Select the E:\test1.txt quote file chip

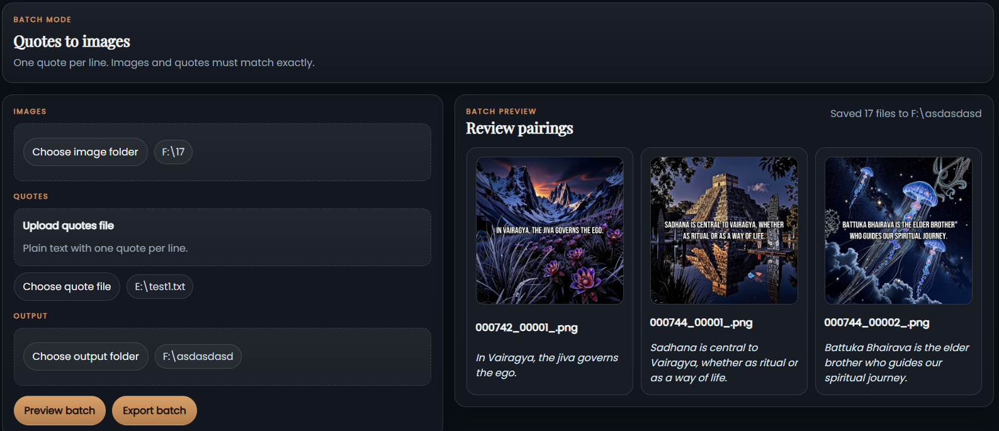pos(160,287)
